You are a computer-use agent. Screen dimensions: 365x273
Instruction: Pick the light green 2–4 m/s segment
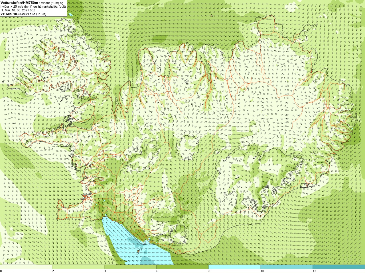click(x=78, y=267)
